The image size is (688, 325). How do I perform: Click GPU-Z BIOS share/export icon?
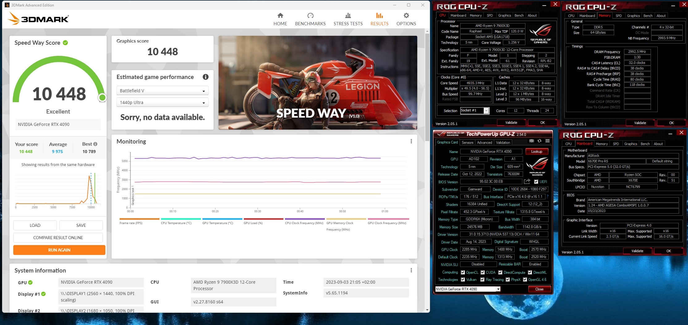click(x=527, y=181)
